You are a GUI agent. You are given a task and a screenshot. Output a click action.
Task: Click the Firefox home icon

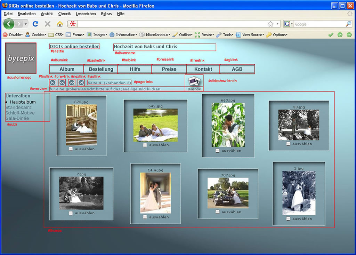click(x=60, y=24)
